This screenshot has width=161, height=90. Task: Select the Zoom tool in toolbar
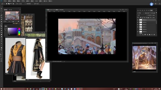click(x=2, y=50)
